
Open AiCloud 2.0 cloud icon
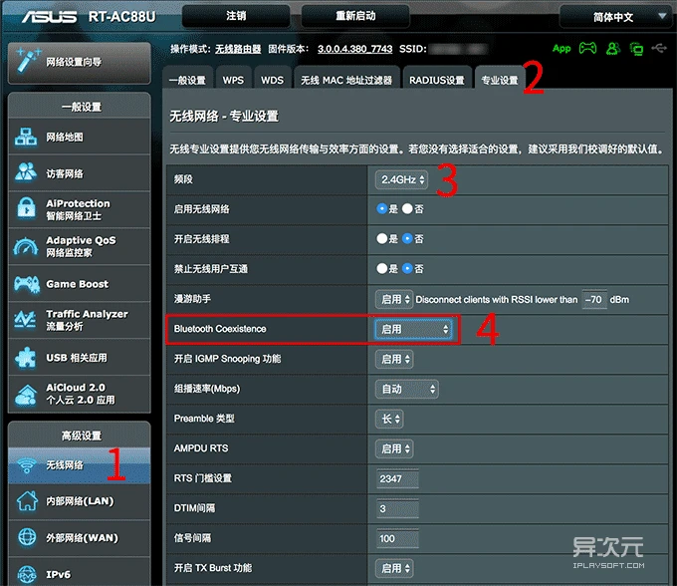pyautogui.click(x=26, y=395)
